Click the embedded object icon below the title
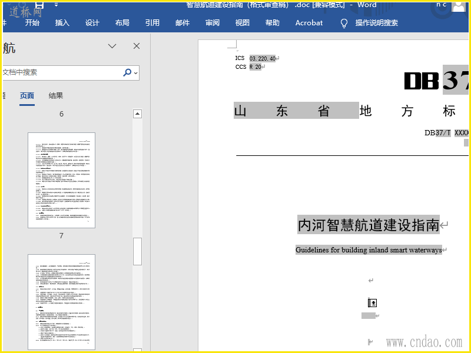Viewport: 471px width, 353px height. tap(372, 302)
